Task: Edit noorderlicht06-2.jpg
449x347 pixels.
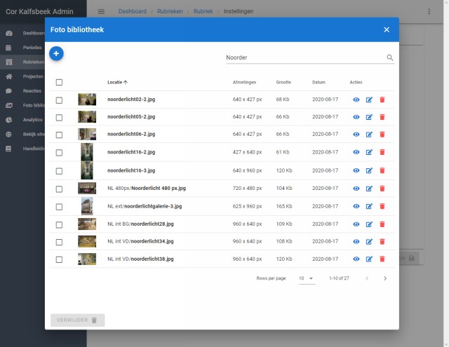Action: tap(369, 135)
